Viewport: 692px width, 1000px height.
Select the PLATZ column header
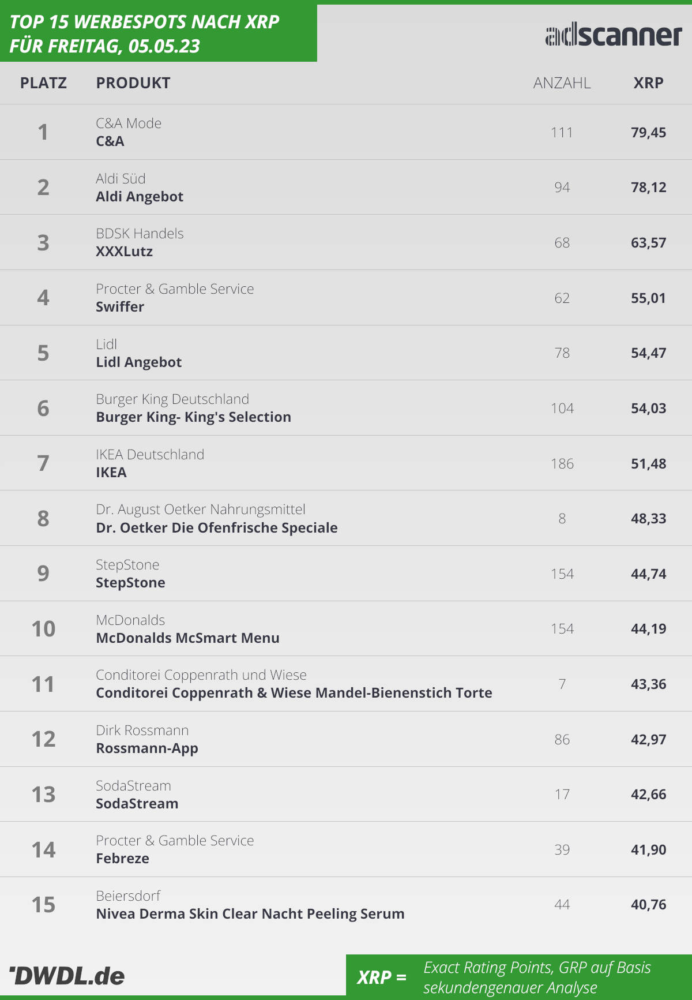tap(43, 83)
